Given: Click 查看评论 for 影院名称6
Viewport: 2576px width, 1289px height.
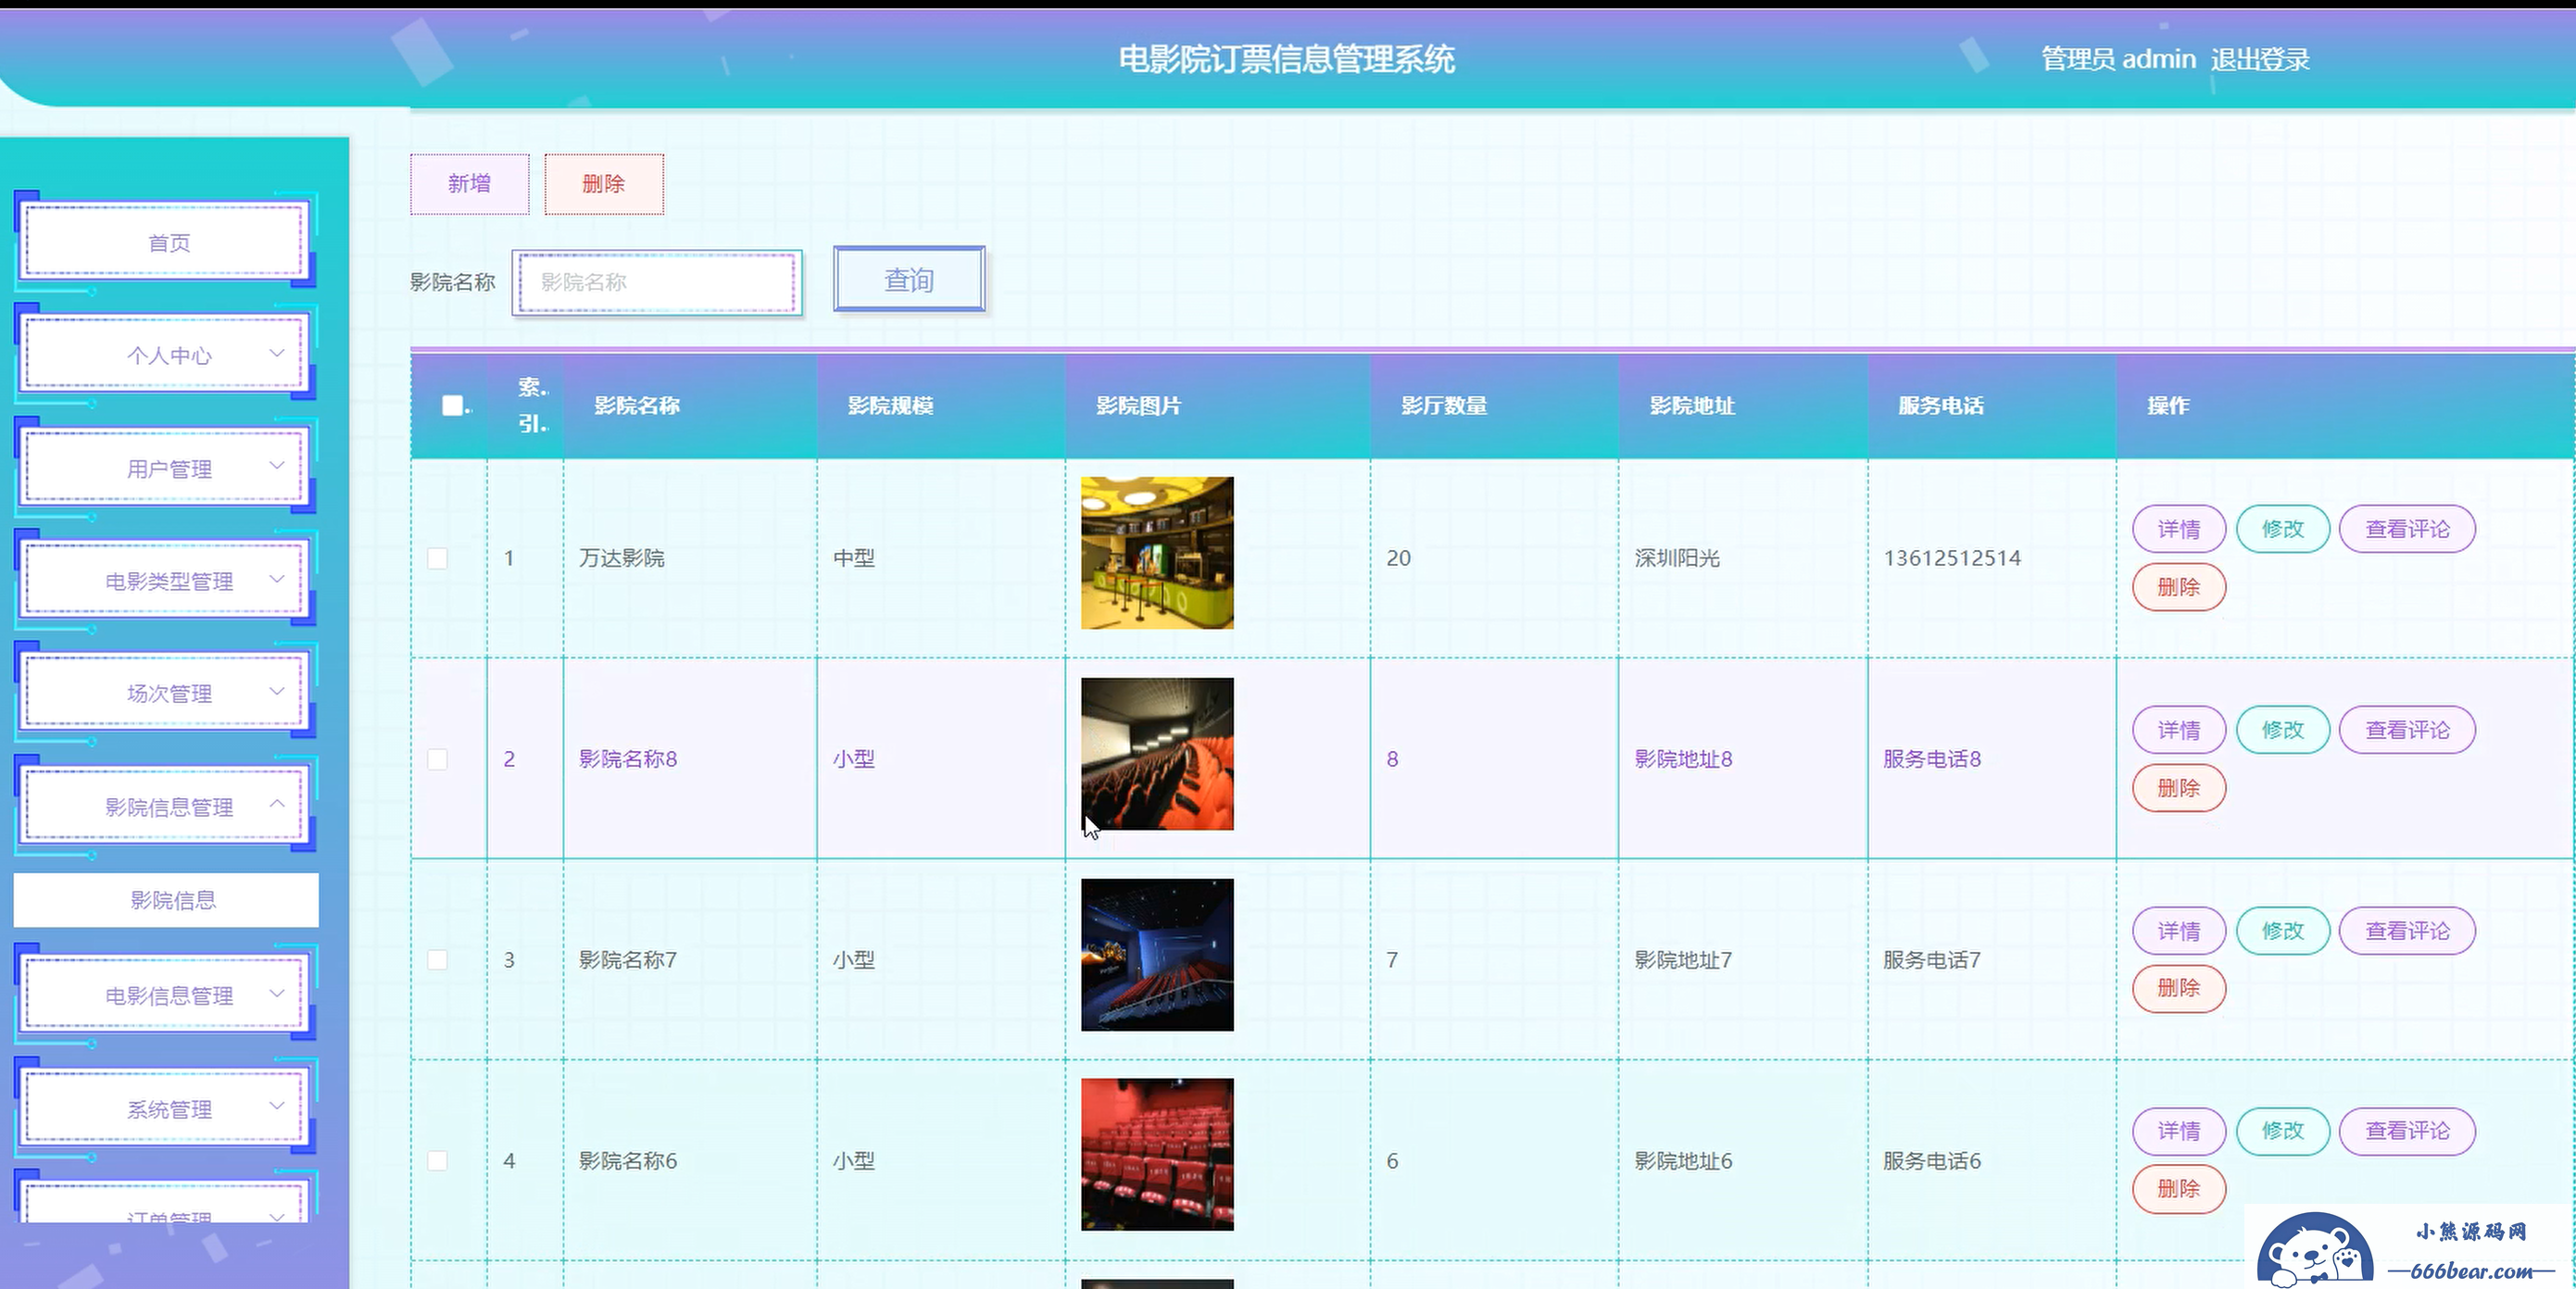Looking at the screenshot, I should tap(2407, 1131).
